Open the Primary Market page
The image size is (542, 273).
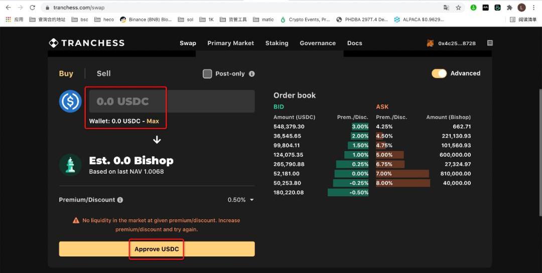(x=230, y=43)
